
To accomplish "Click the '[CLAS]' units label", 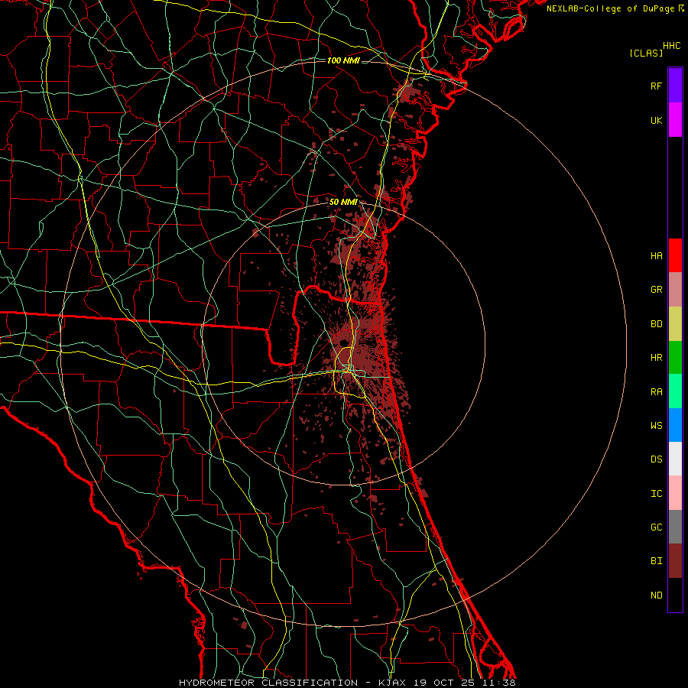I will coord(646,53).
